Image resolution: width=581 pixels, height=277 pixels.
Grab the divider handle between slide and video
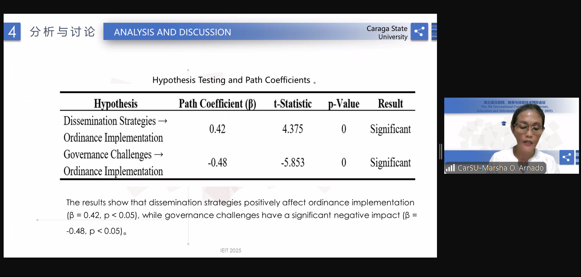point(441,151)
